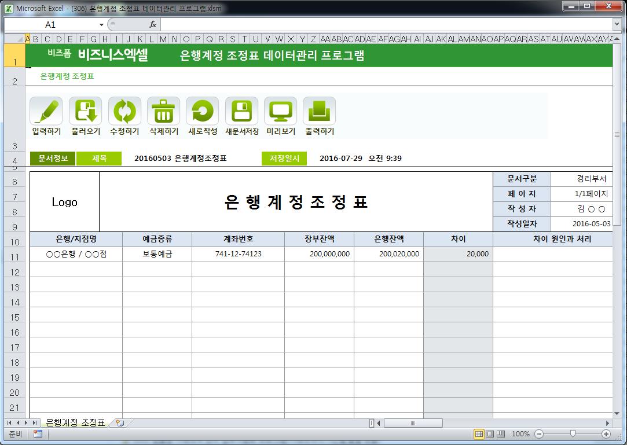Select the 새로작성 (new) icon
627x445 pixels.
203,111
